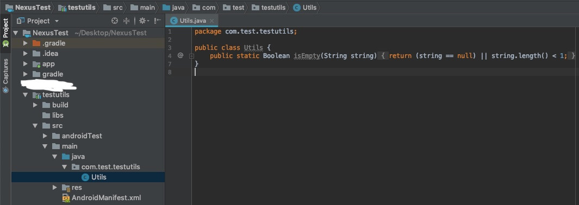The height and width of the screenshot is (205, 579).
Task: Click the collapse all icon in Project panel
Action: pos(126,21)
